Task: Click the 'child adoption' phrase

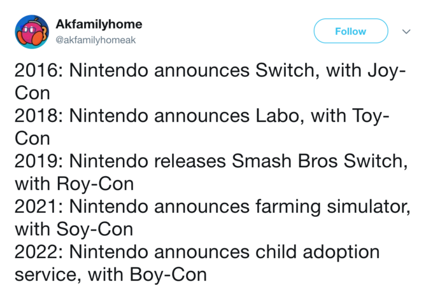Action: coord(318,252)
